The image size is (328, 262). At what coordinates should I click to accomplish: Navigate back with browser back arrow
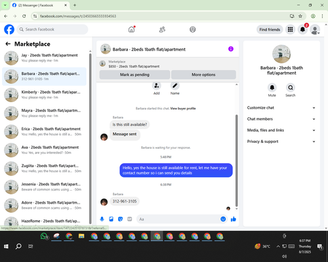[6, 16]
